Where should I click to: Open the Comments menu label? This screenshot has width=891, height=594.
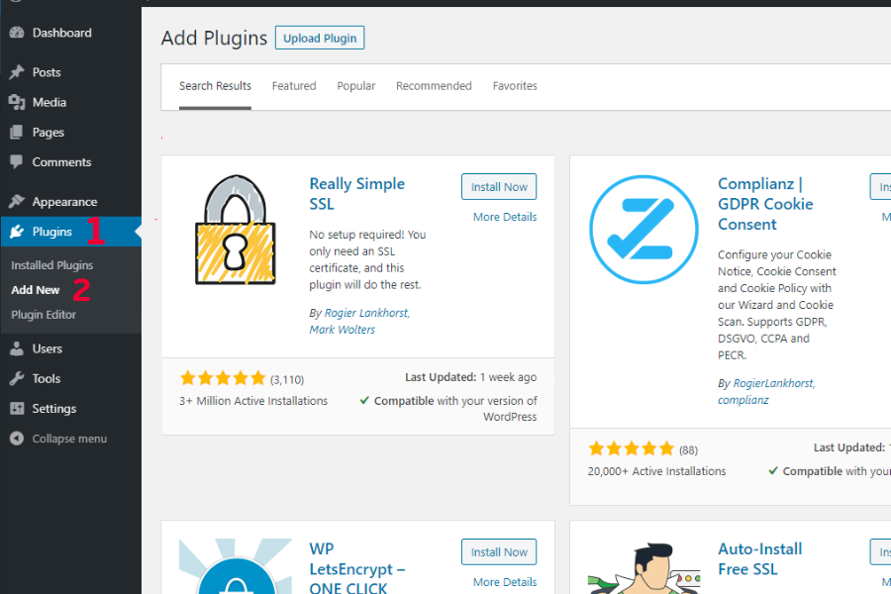(62, 162)
